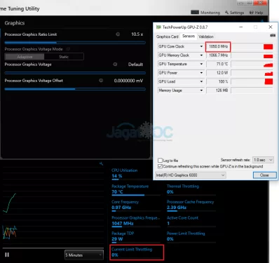Info icon beside Processor Graphics Ratio Limit
This screenshot has height=263, width=279.
[118, 34]
